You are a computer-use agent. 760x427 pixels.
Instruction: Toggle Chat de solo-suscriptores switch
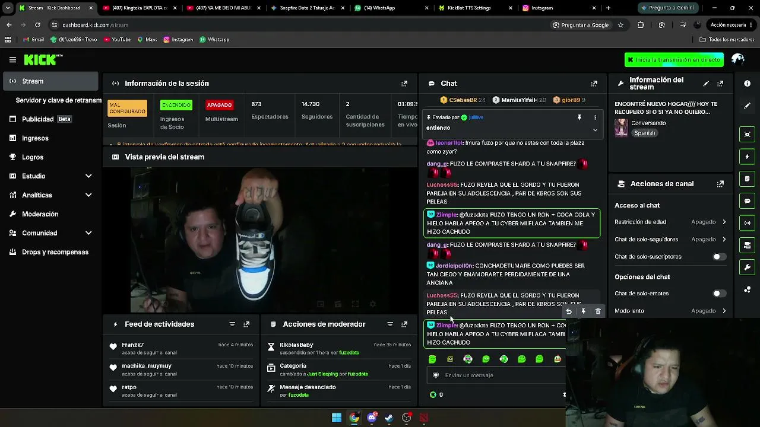tap(718, 257)
